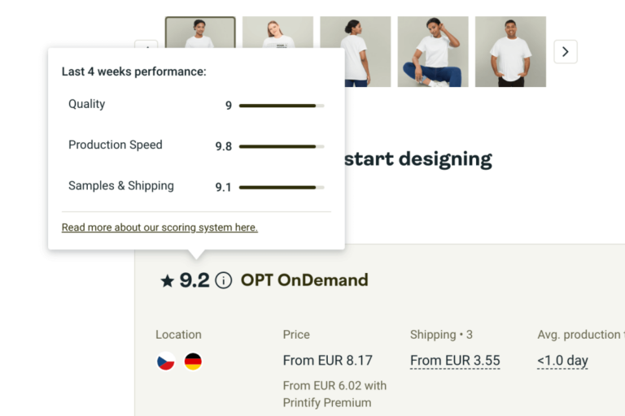This screenshot has width=625, height=416.
Task: Advance the image carousel with right arrow
Action: click(566, 52)
